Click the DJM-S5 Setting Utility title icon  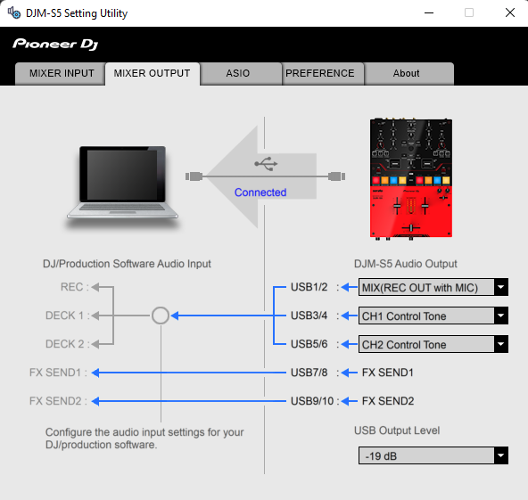coord(14,12)
